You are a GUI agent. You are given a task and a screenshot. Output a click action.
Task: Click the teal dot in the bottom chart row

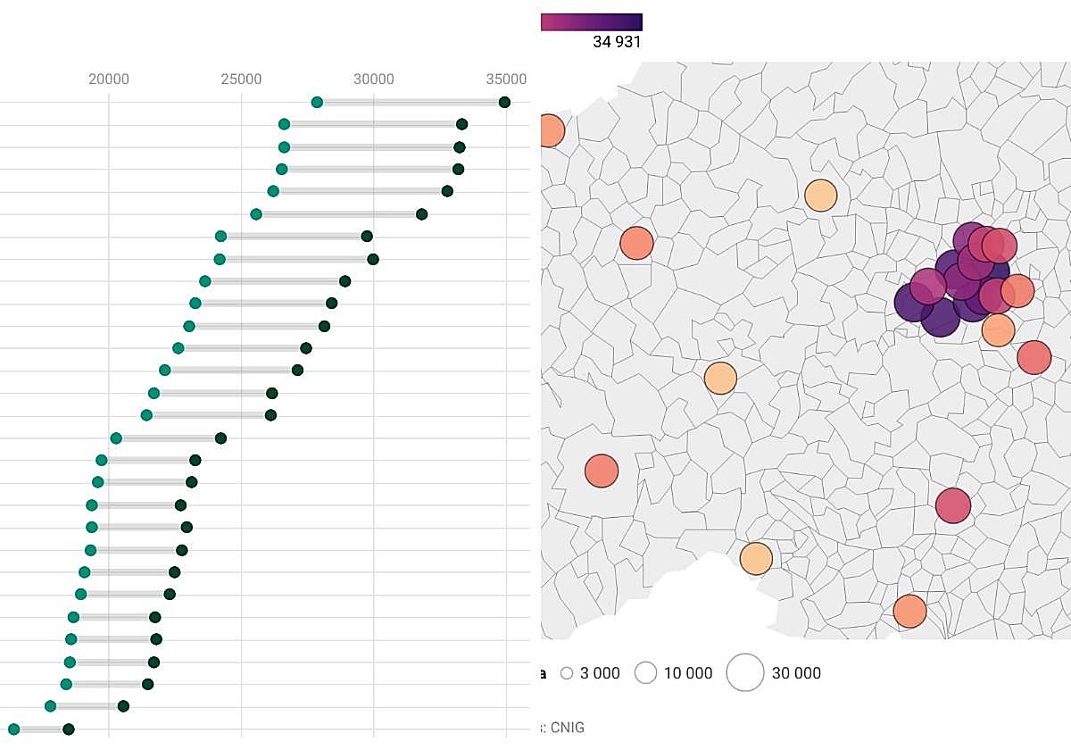13,729
